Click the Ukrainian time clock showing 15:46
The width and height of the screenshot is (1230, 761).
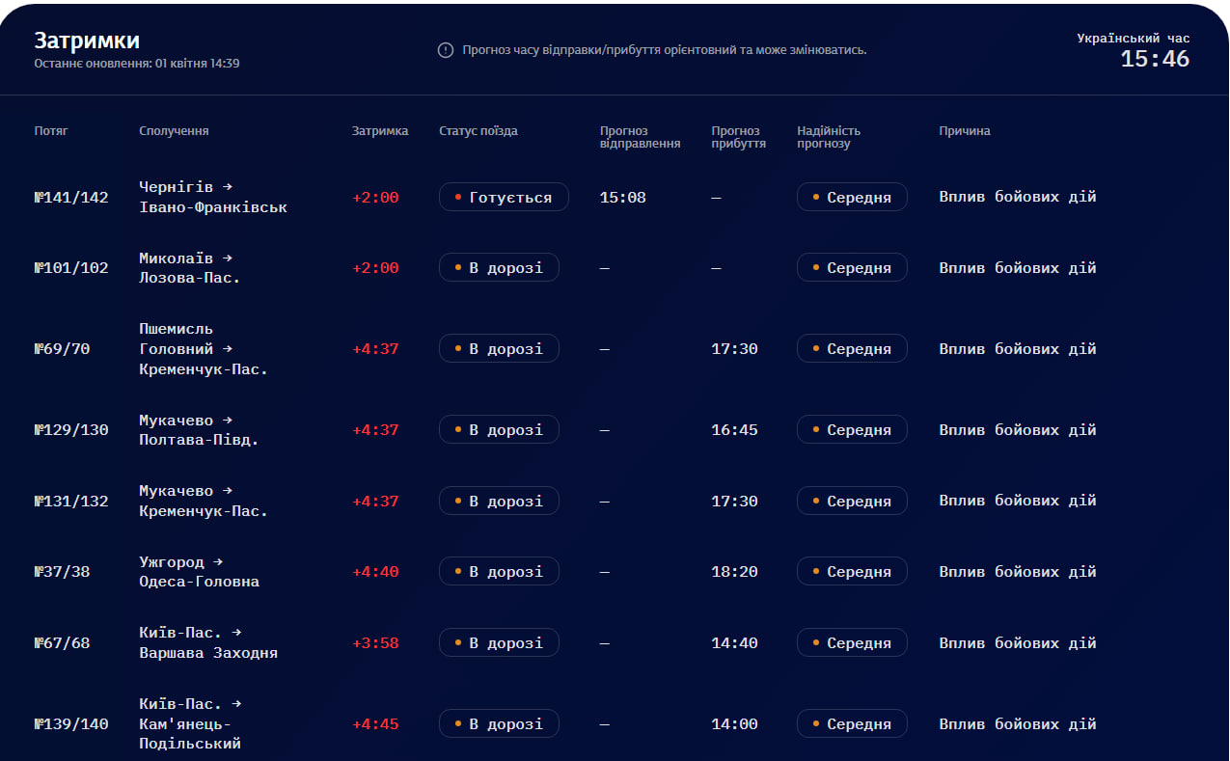click(x=1155, y=59)
